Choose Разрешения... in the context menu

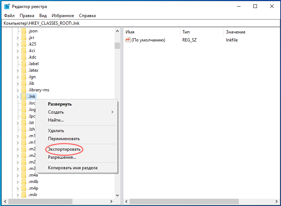pyautogui.click(x=77, y=157)
